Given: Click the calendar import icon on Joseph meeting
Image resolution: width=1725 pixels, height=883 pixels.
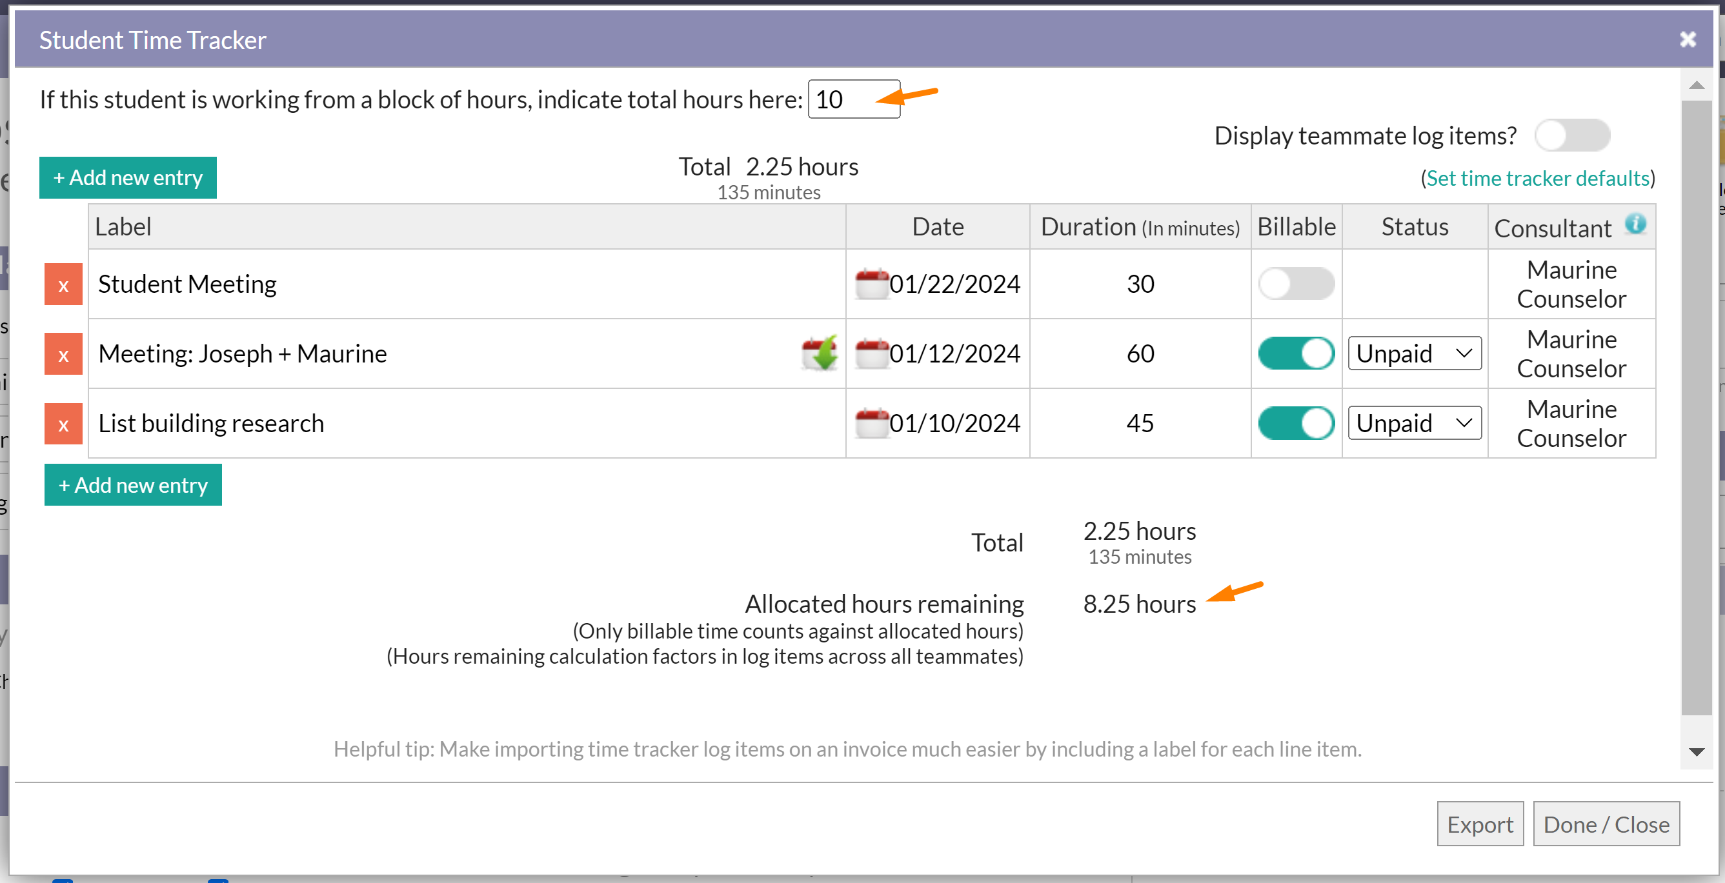Looking at the screenshot, I should [x=820, y=353].
